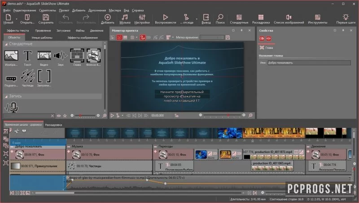The width and height of the screenshot is (359, 203).
Task: Switch to Раскадровка tab above timeline
Action: [53, 125]
